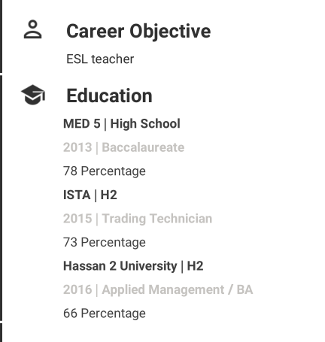Select the 73 Percentage score
Screen dimensions: 325x342
pos(105,242)
